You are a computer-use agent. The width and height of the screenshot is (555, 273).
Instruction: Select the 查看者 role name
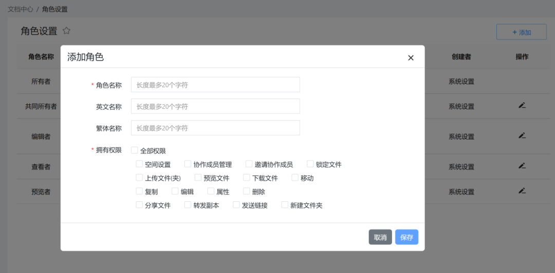coord(41,167)
